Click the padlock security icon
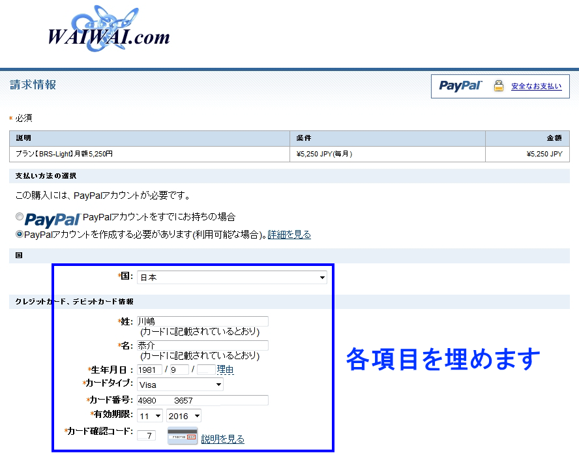This screenshot has height=455, width=579. click(499, 86)
